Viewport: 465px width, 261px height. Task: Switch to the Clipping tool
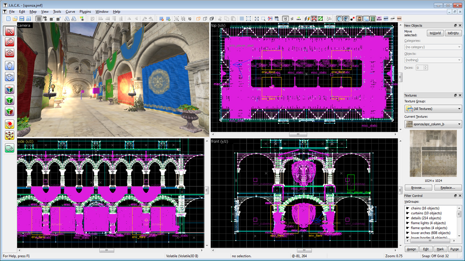click(9, 123)
